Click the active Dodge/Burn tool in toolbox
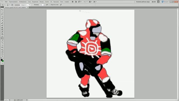179x101 pixels. click(x=2, y=38)
